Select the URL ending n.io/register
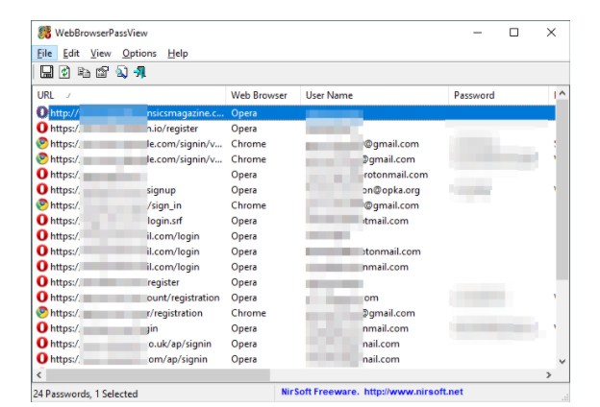The image size is (600, 407). pos(124,129)
